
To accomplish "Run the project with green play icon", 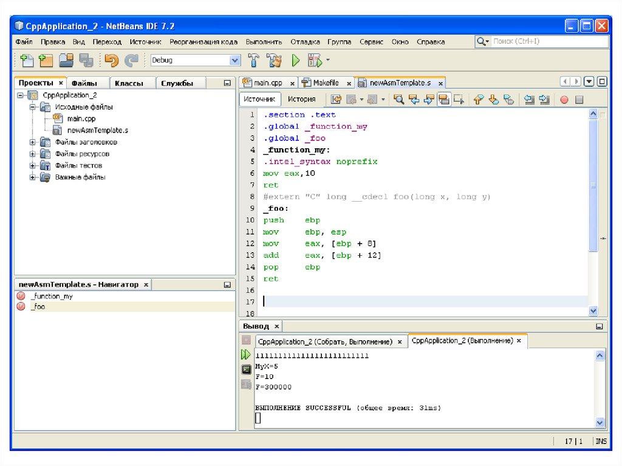I will click(x=296, y=60).
